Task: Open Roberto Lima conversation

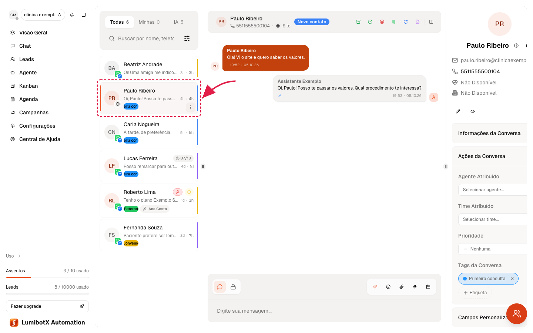Action: tap(149, 201)
